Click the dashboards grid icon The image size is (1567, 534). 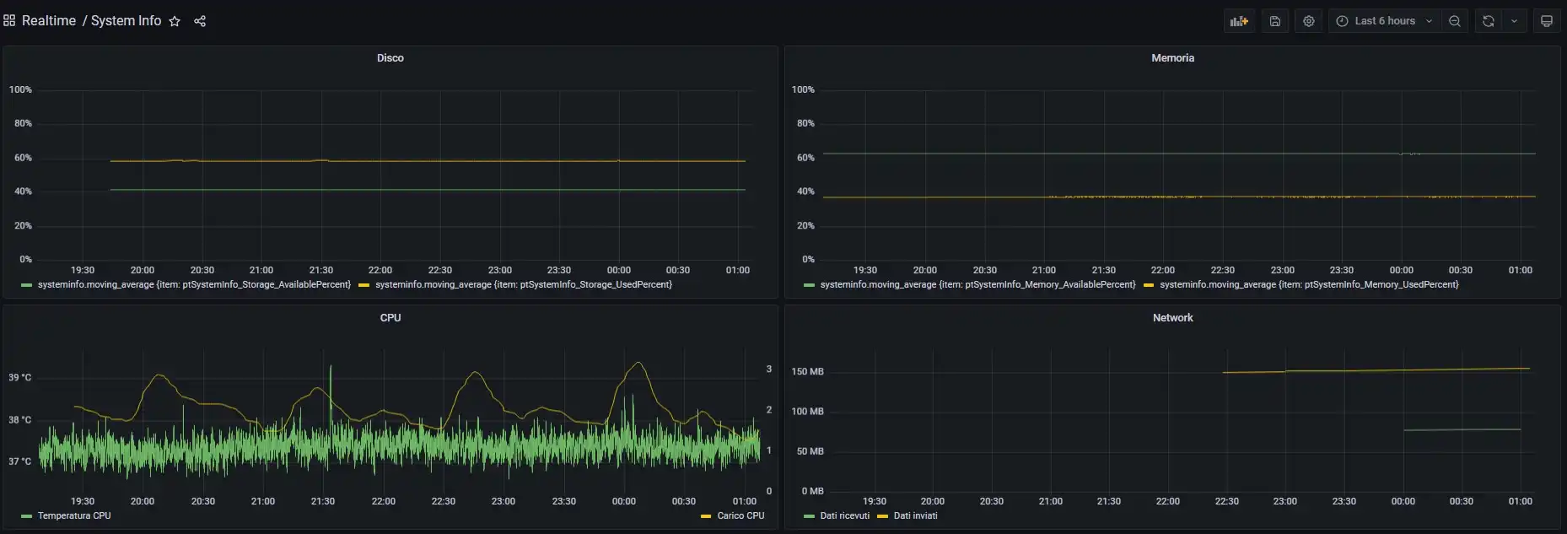9,20
